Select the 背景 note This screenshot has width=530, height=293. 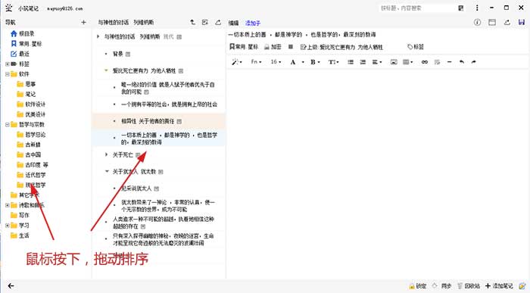pos(118,54)
